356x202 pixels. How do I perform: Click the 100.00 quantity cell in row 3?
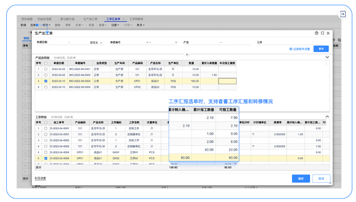coord(191,81)
